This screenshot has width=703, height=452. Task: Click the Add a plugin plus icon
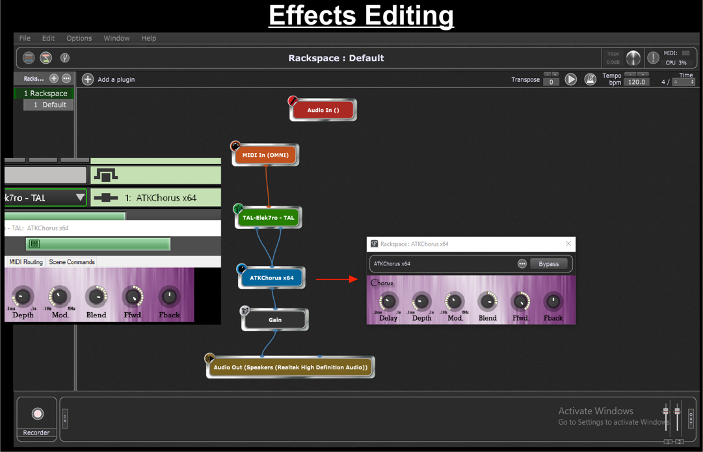[88, 79]
